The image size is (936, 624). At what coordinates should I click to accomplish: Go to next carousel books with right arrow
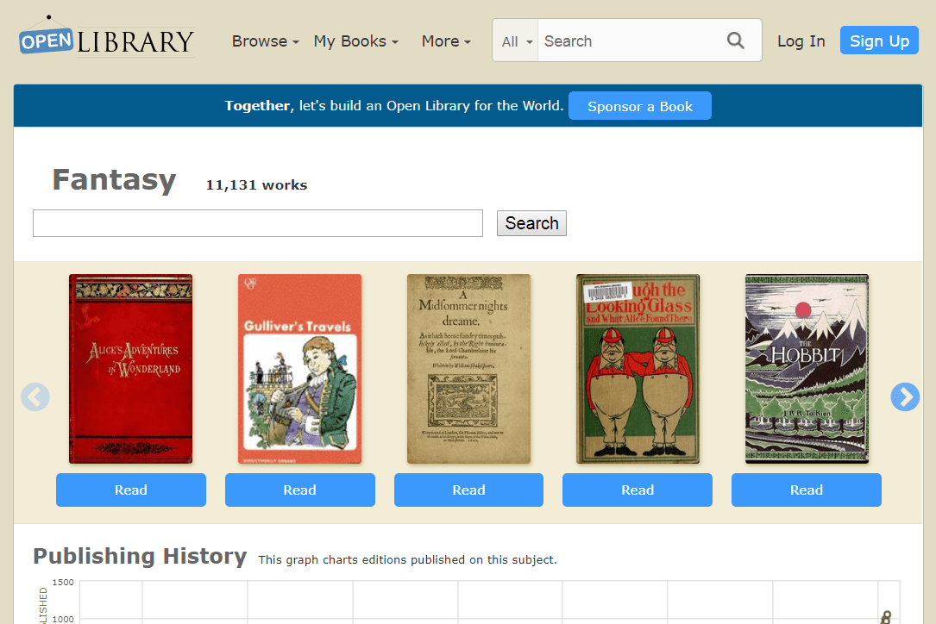click(905, 396)
